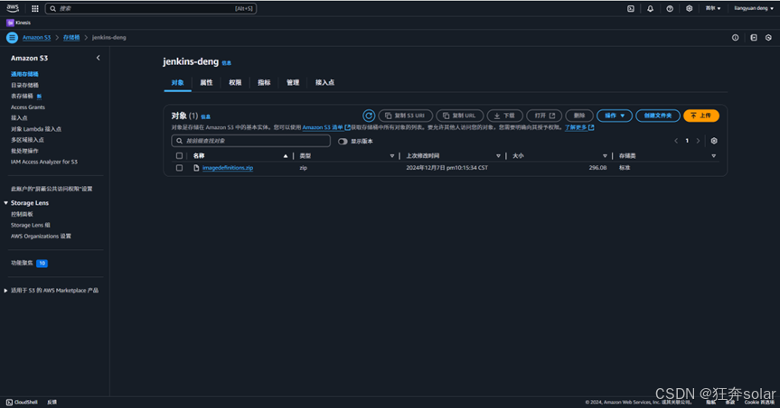This screenshot has width=780, height=408.
Task: Switch to the 属性 properties tab
Action: click(206, 82)
